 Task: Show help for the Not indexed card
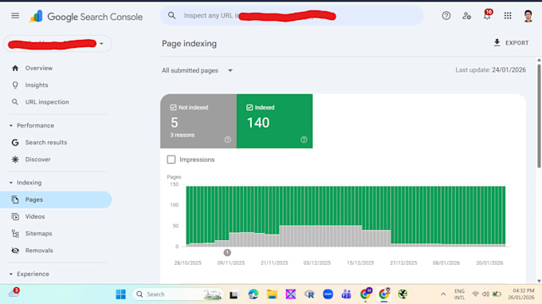(227, 140)
